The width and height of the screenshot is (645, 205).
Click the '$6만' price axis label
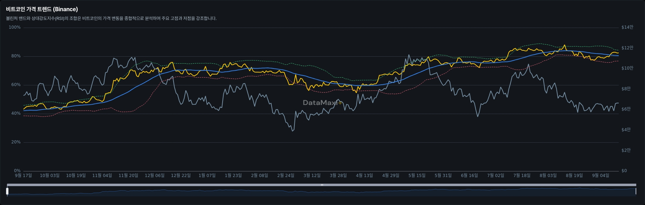coord(626,109)
